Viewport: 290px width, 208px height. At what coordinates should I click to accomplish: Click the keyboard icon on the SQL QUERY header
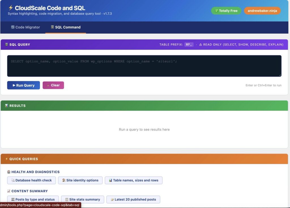click(x=7, y=44)
